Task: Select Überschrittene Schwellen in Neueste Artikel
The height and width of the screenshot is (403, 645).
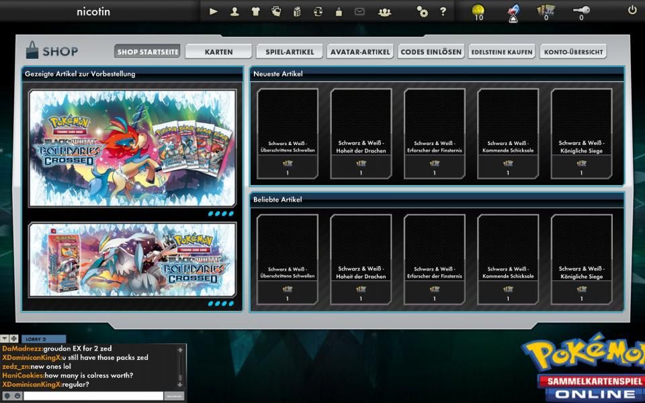Action: pyautogui.click(x=287, y=134)
